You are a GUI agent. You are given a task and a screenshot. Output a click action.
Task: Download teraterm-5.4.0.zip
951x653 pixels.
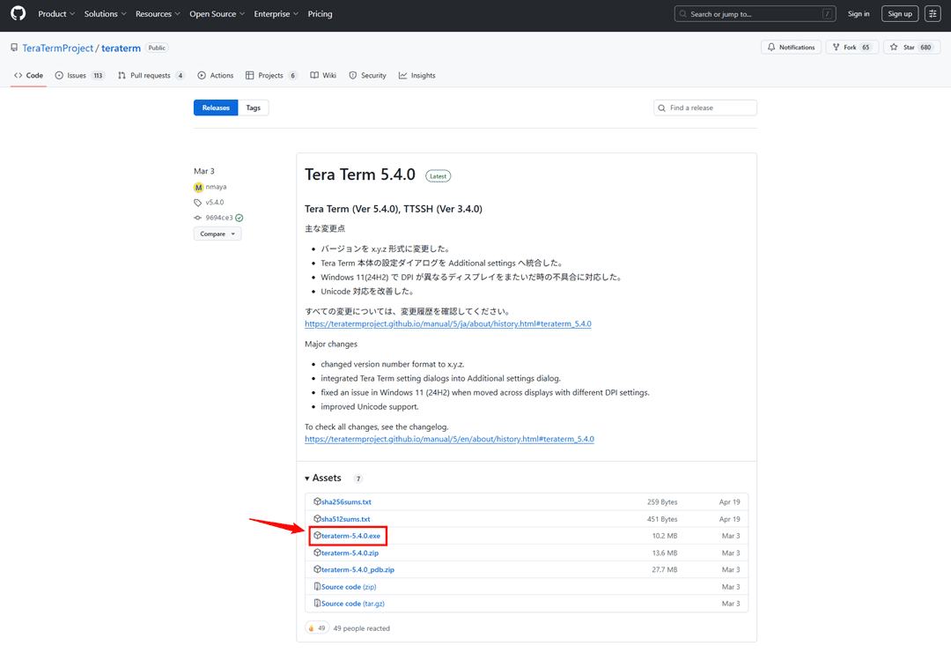(x=350, y=553)
